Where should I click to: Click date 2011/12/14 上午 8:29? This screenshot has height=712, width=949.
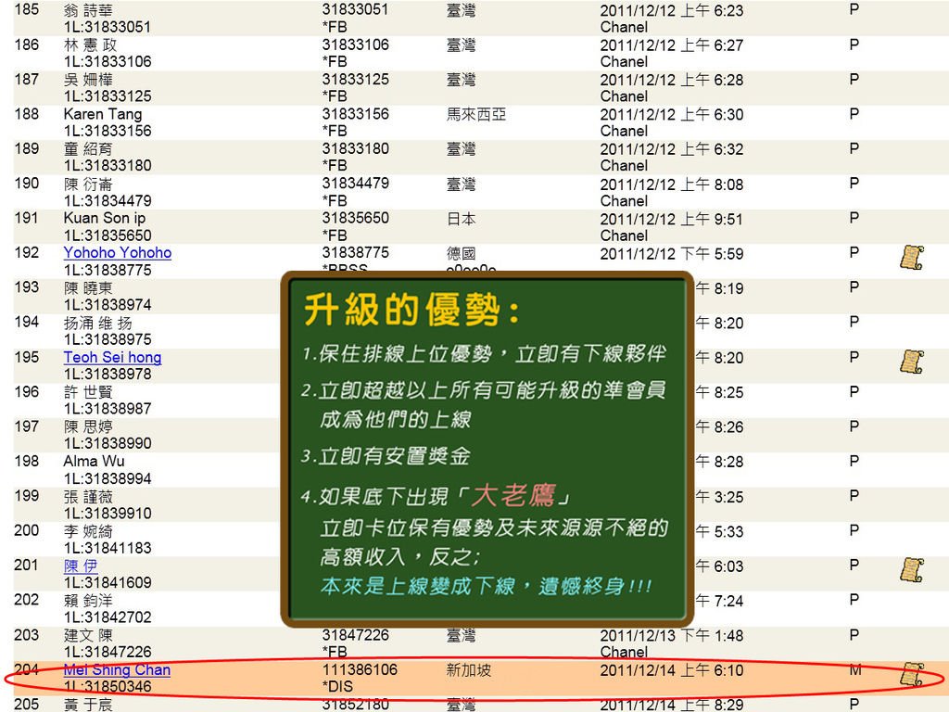click(671, 705)
